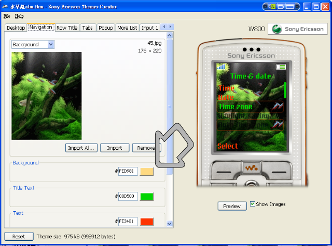This screenshot has width=332, height=246.
Task: Switch to the Row Title tab
Action: point(67,28)
